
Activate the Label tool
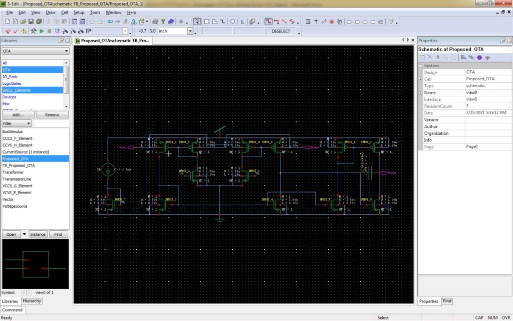click(243, 21)
